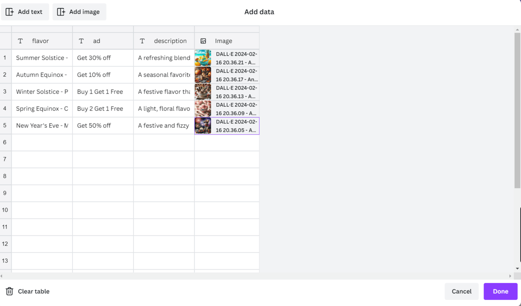This screenshot has width=521, height=306.
Task: Click the text type icon on the flavor column
Action: click(20, 41)
